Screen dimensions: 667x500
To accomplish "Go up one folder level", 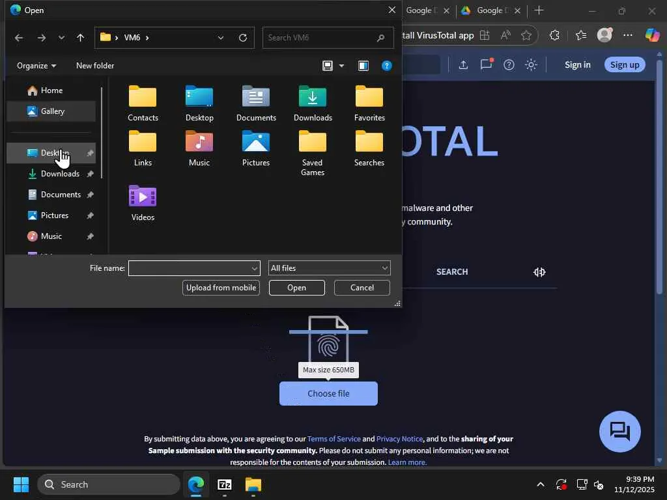I will tap(80, 38).
